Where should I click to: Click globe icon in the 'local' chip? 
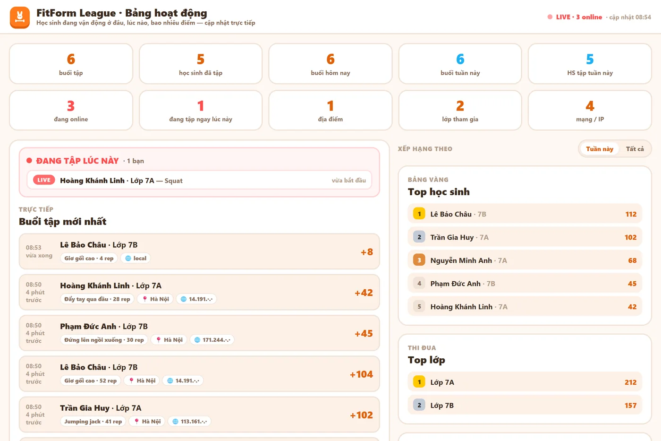click(128, 259)
